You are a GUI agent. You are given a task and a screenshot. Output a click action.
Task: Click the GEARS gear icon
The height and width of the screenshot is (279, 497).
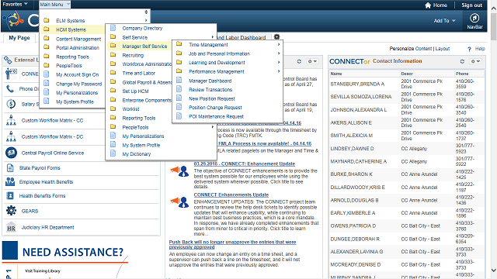11,211
